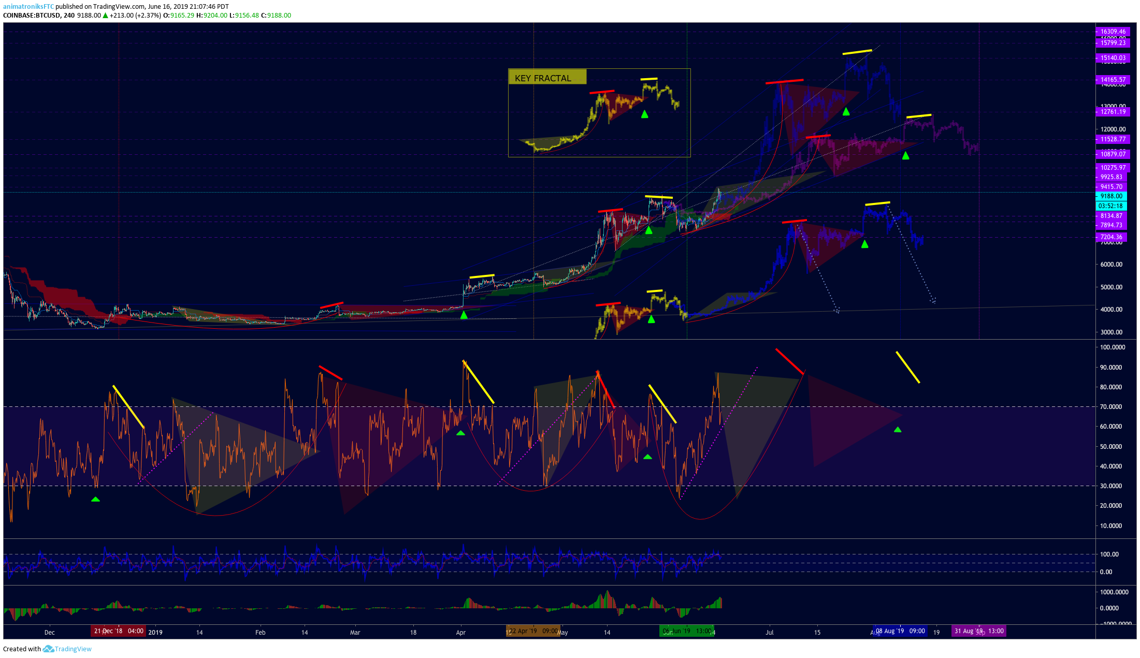
Task: Click the 6000.00 price scale label
Action: pos(1112,265)
